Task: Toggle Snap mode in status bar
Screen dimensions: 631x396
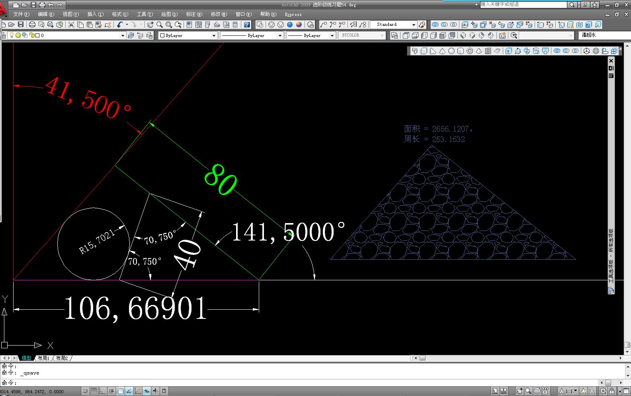Action: tap(85, 391)
